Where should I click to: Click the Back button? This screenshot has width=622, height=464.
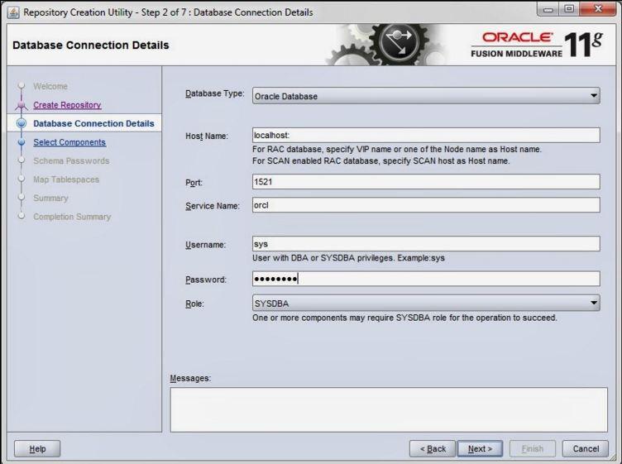point(433,449)
